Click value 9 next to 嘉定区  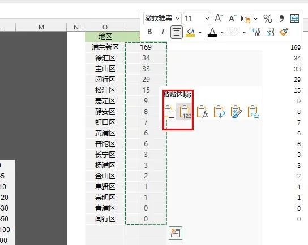click(x=146, y=101)
